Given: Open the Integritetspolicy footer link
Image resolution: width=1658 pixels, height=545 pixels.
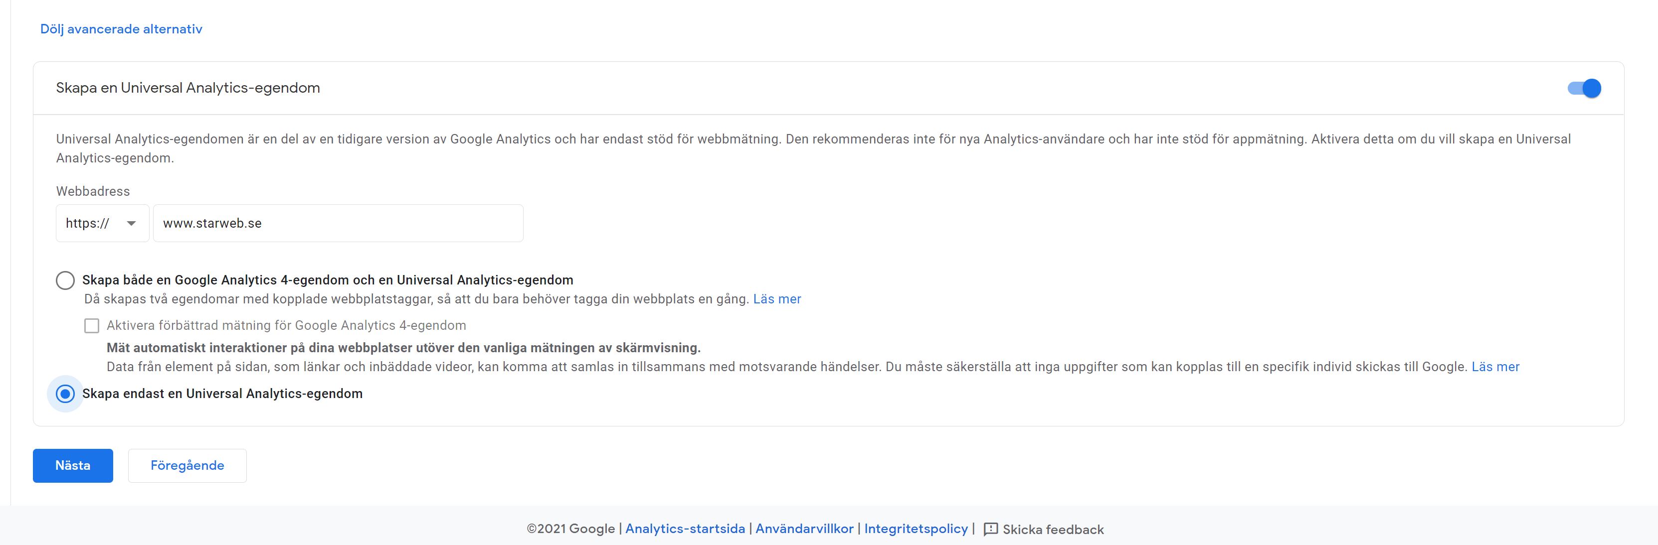Looking at the screenshot, I should (x=916, y=528).
